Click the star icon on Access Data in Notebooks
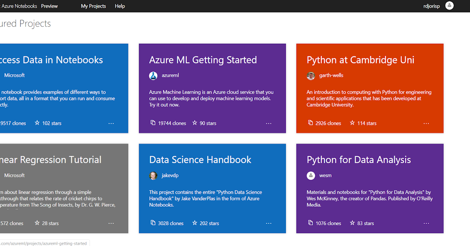 37,123
